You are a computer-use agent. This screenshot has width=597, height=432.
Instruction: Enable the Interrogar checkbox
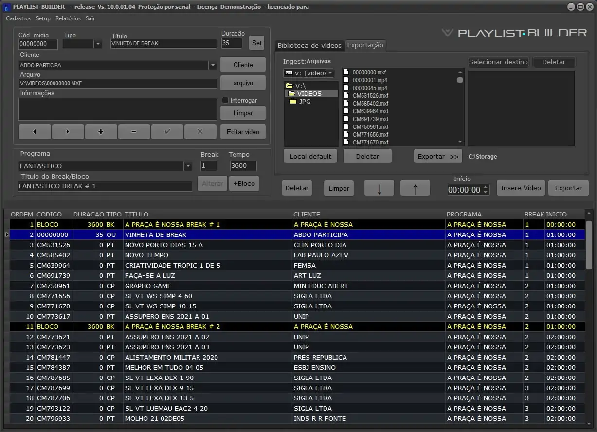pyautogui.click(x=225, y=100)
